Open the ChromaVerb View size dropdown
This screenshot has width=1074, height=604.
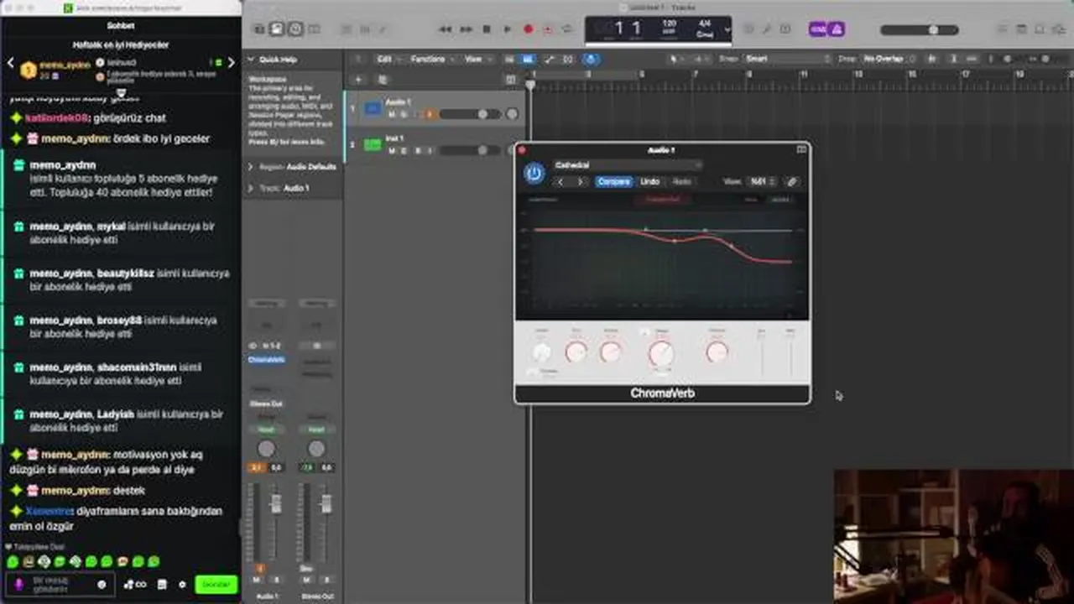(x=762, y=182)
